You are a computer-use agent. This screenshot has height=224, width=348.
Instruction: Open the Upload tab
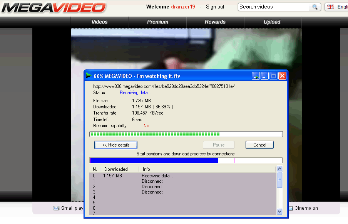coord(272,22)
